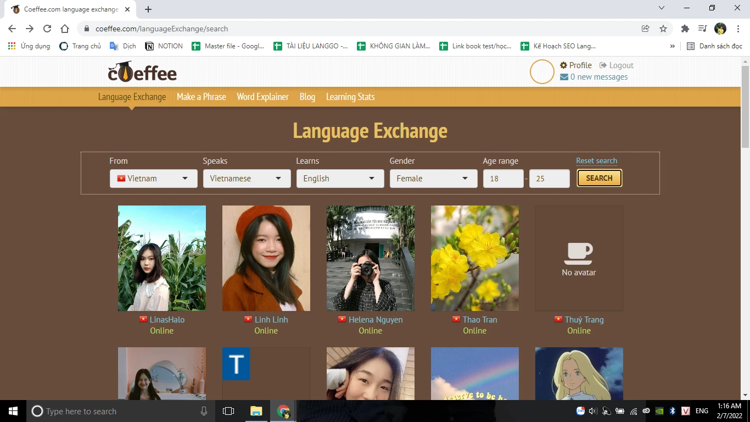Open the Learns dropdown showing English
This screenshot has height=422, width=750.
340,179
